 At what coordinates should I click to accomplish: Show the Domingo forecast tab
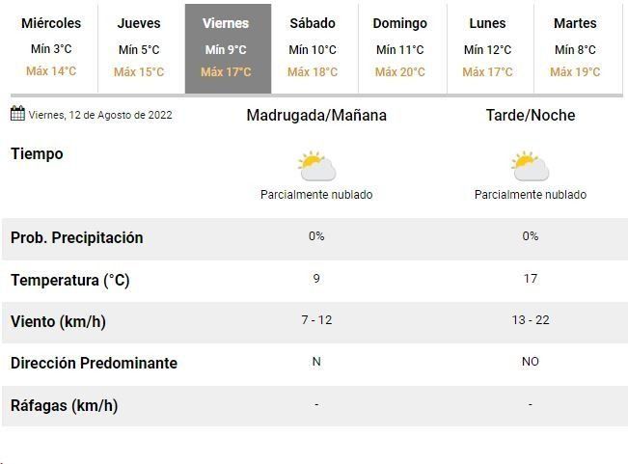(x=400, y=47)
